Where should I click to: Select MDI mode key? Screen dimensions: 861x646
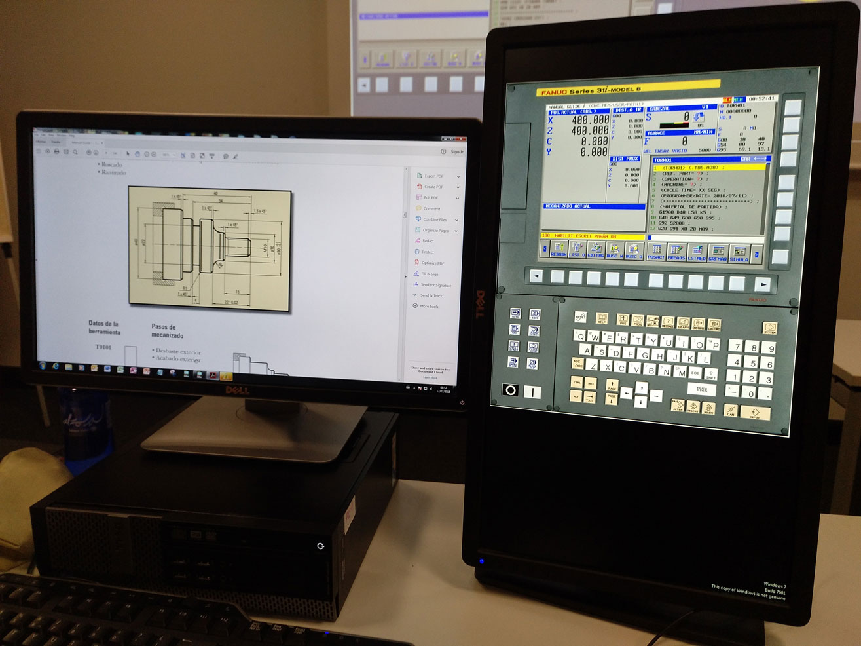[515, 330]
